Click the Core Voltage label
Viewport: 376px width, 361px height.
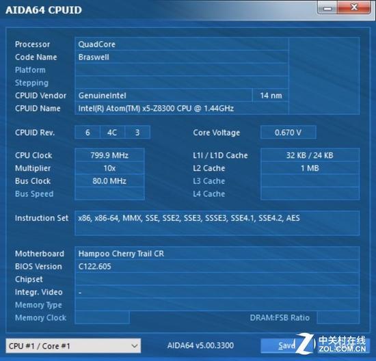[217, 133]
